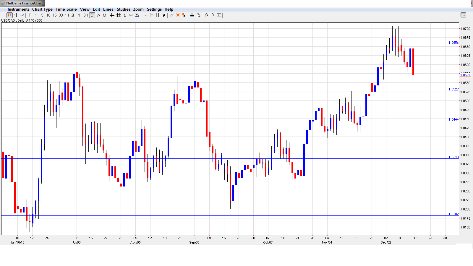
Task: Open the Settings menu
Action: tap(154, 9)
